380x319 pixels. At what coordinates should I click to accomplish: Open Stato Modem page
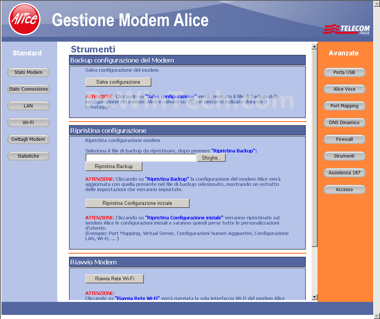28,72
